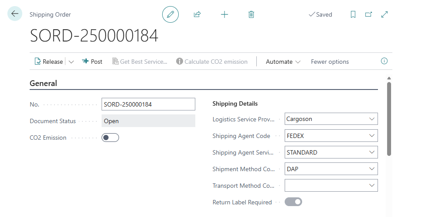Click the plus icon to create new
The width and height of the screenshot is (422, 217).
[x=224, y=14]
